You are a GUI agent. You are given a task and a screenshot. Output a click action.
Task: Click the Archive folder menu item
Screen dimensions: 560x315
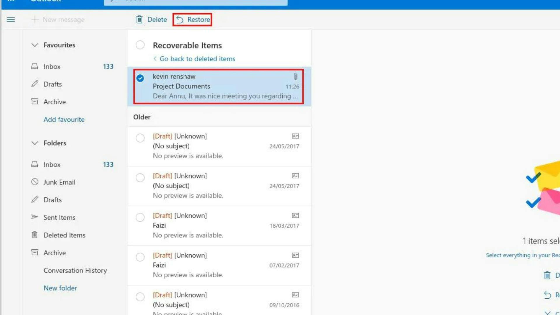coord(54,252)
